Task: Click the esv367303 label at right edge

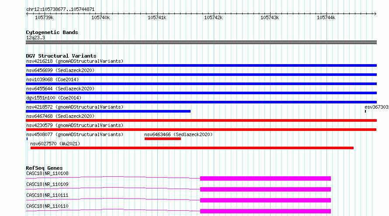Action: point(377,107)
